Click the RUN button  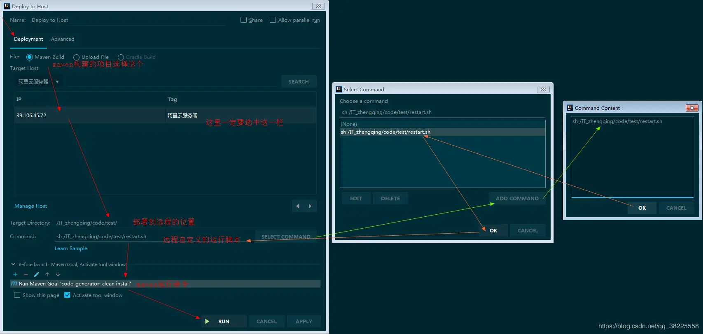coord(224,321)
